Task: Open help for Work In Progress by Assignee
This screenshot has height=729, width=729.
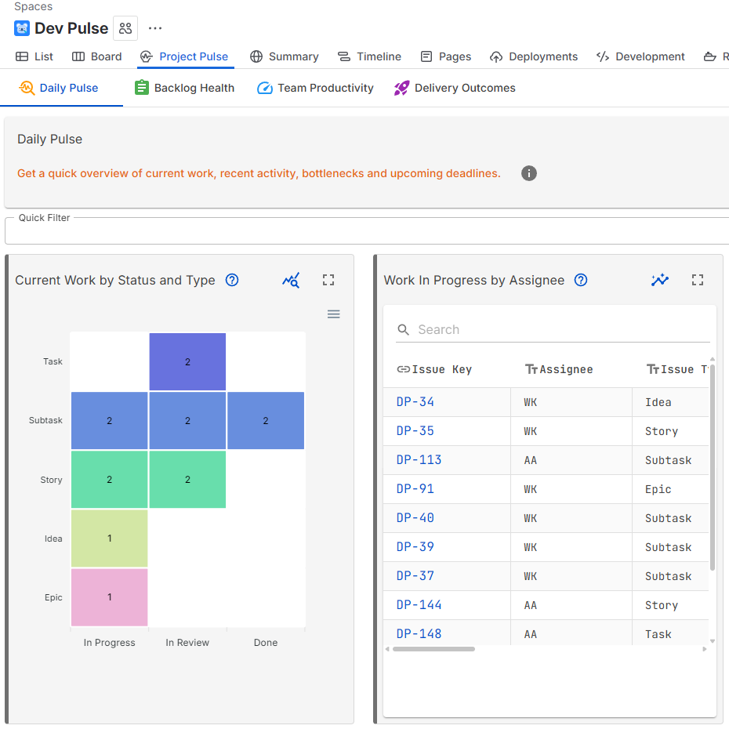Action: pos(581,280)
